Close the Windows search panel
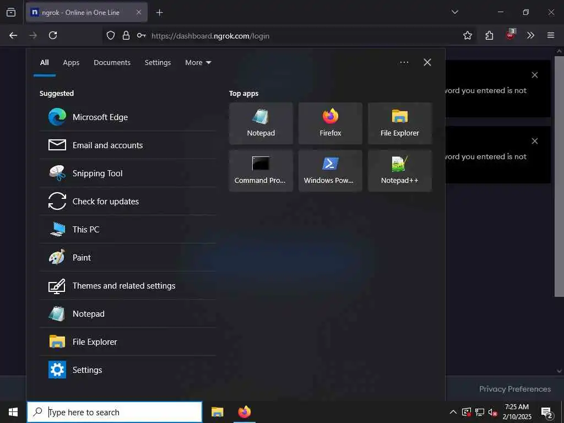The image size is (564, 423). click(x=427, y=62)
